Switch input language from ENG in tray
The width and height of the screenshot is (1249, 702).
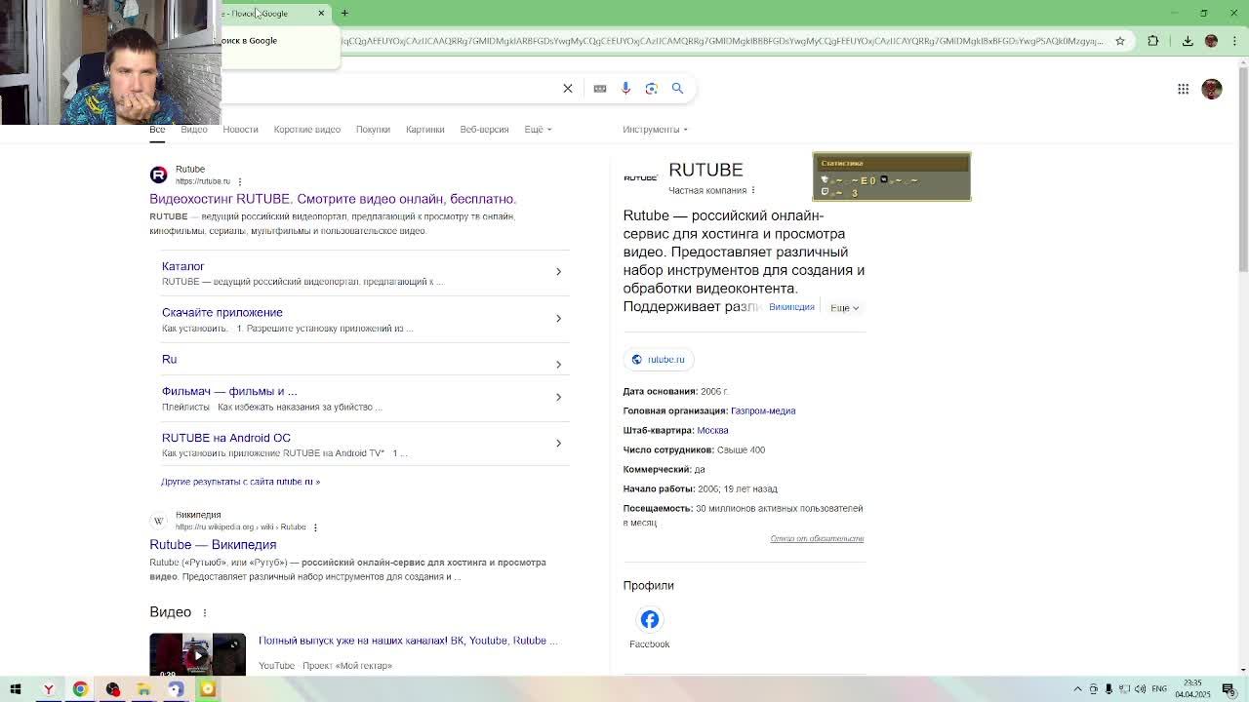1159,689
